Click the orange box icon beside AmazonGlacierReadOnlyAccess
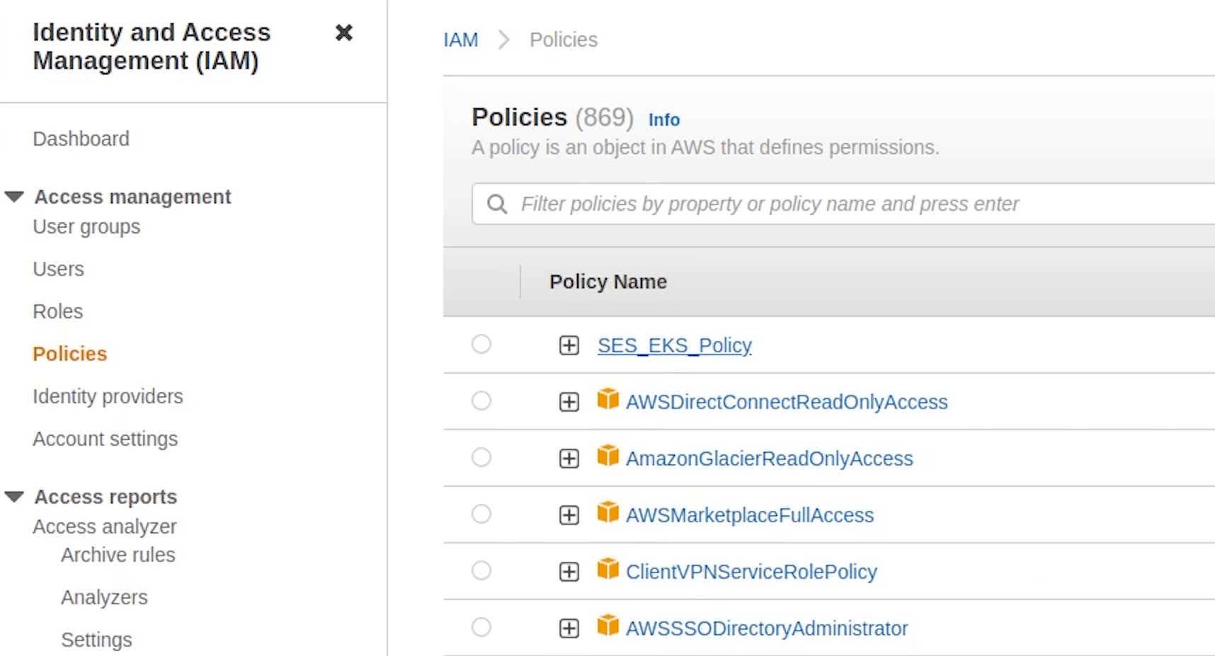Image resolution: width=1215 pixels, height=656 pixels. point(607,456)
